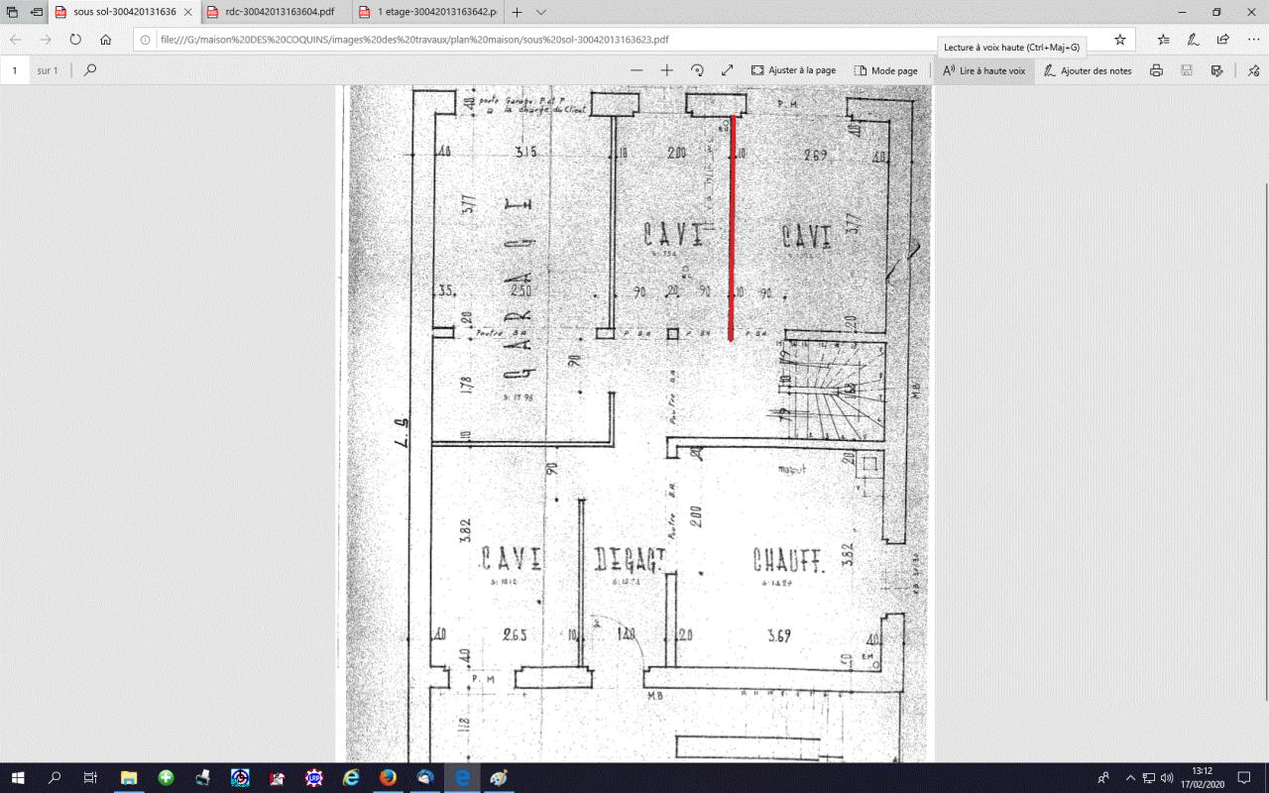Open the Windows Action Center
This screenshot has width=1269, height=793.
pos(1245,778)
